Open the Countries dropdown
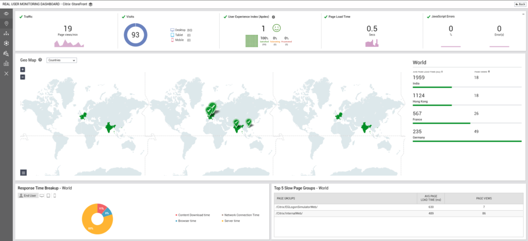 pos(62,60)
